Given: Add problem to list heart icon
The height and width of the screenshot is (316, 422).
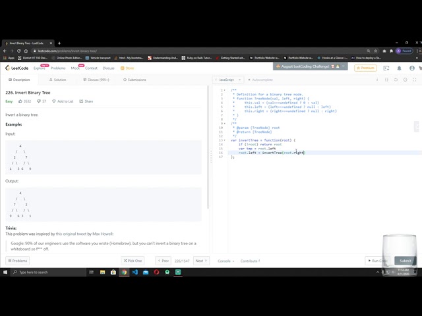Looking at the screenshot, I should pyautogui.click(x=54, y=101).
